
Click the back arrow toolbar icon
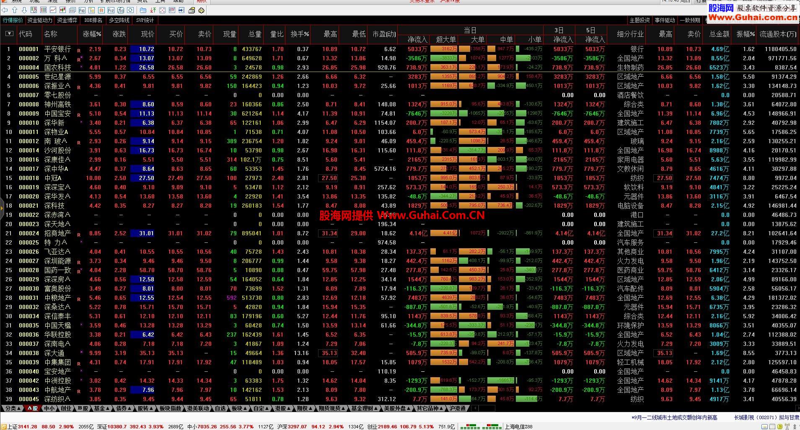(x=5, y=10)
